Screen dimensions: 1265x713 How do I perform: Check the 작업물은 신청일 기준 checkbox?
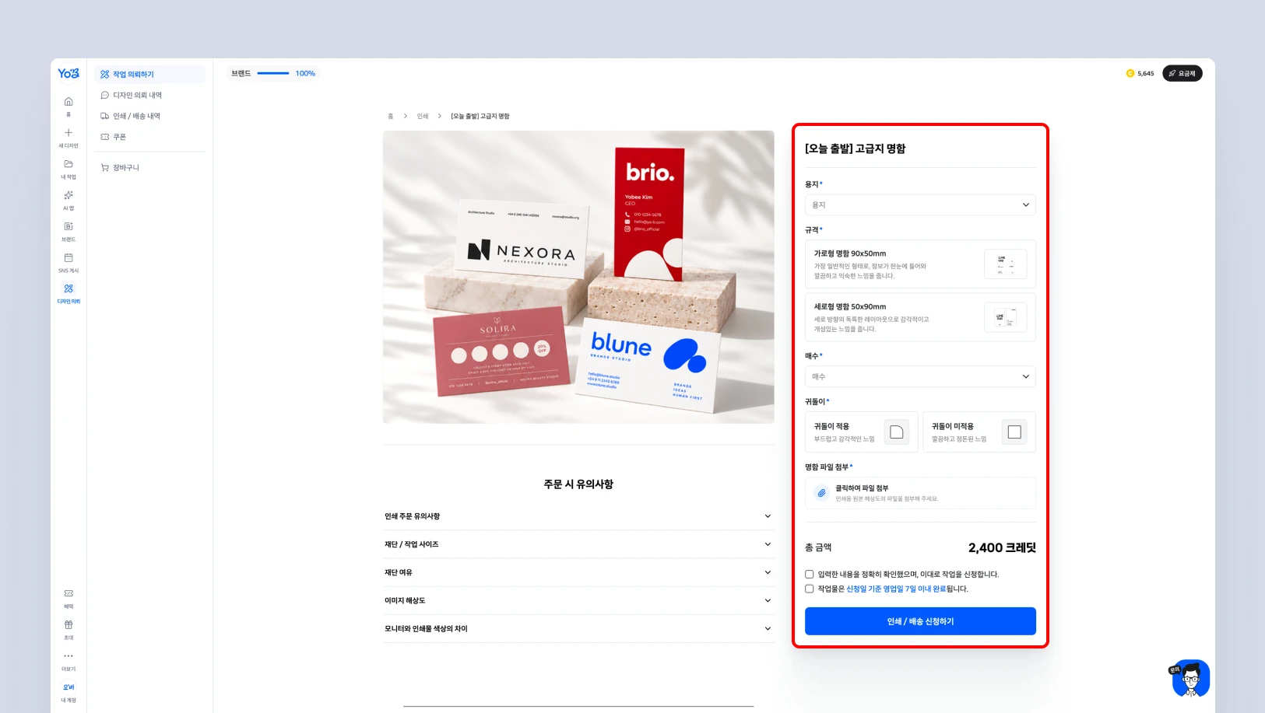810,589
